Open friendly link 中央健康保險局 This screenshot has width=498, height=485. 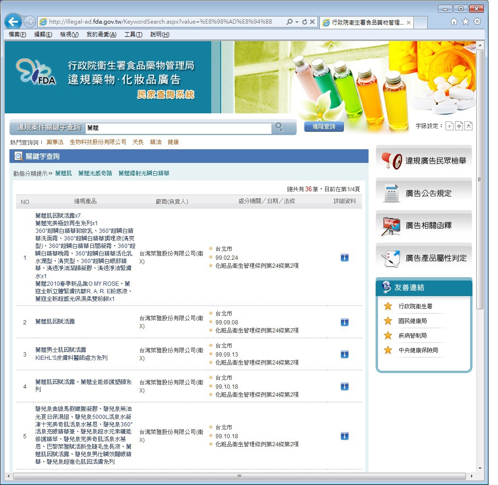tap(418, 350)
